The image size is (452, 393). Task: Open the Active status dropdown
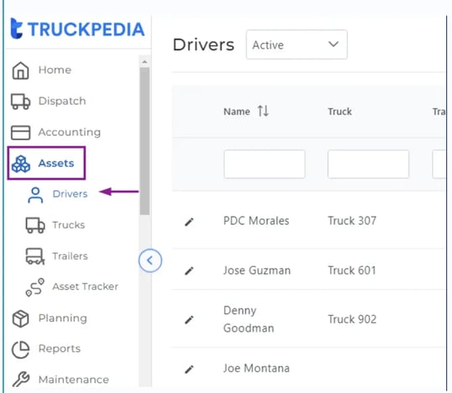click(x=297, y=45)
